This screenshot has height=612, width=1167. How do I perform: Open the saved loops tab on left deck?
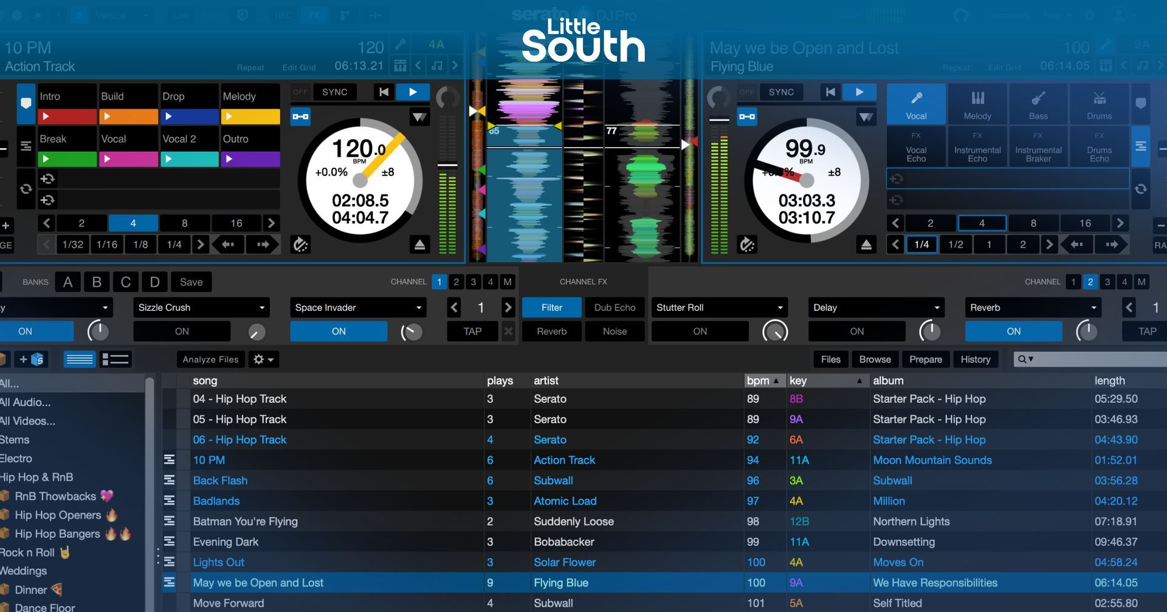pos(26,189)
